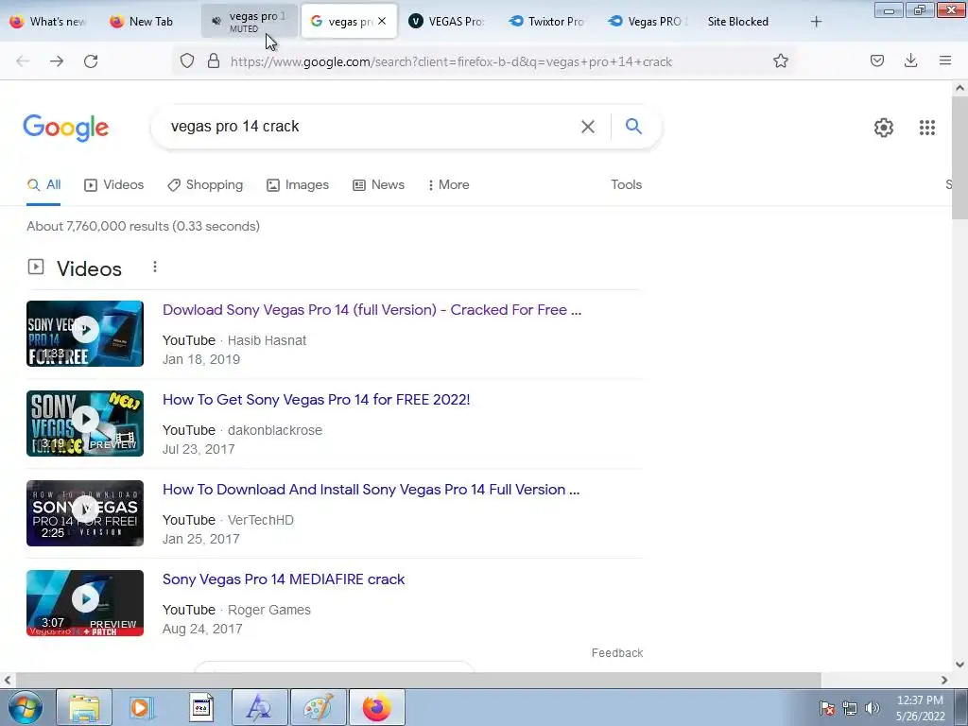Viewport: 968px width, 726px height.
Task: Open the volume speaker tray icon
Action: (x=872, y=708)
